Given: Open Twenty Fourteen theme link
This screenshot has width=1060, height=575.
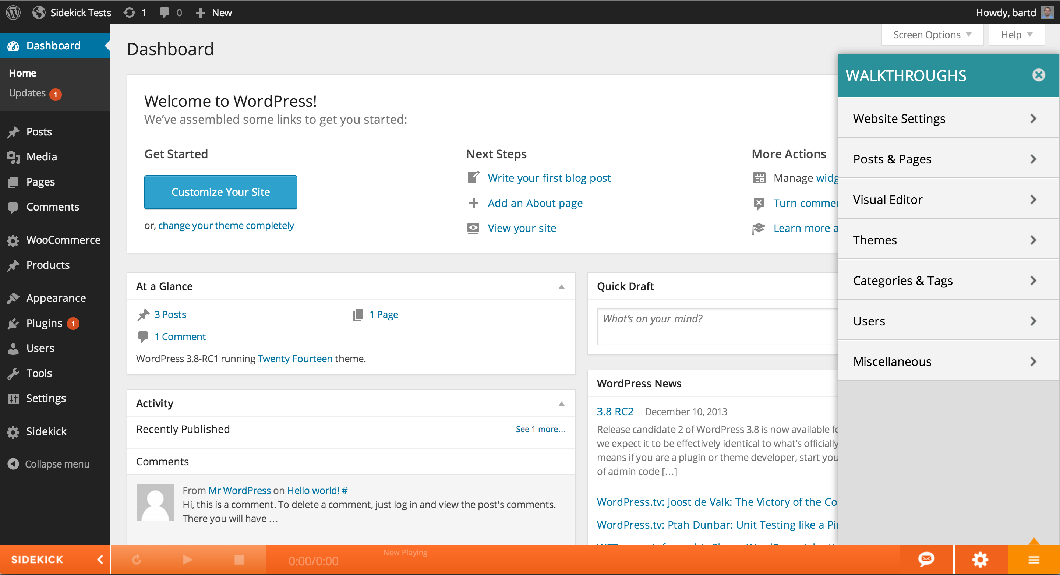Looking at the screenshot, I should point(294,359).
